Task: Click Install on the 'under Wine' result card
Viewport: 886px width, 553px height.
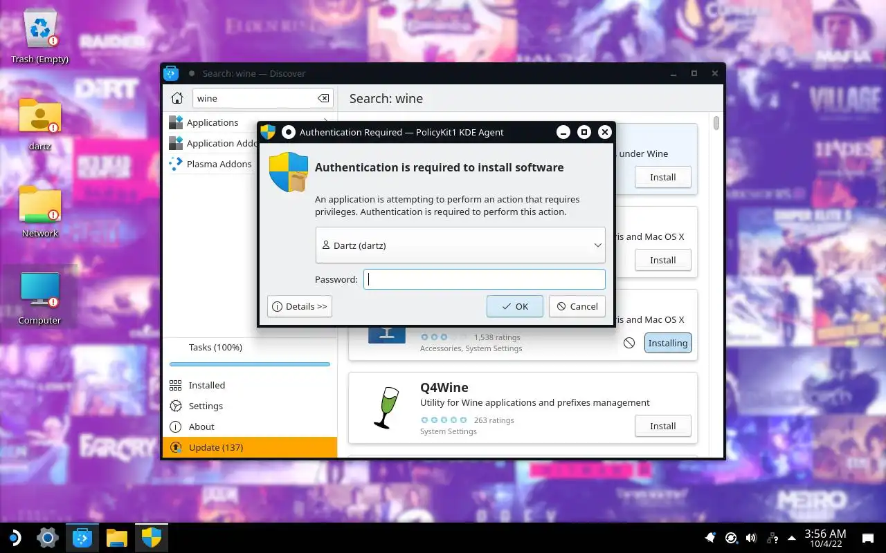Action: pyautogui.click(x=662, y=177)
